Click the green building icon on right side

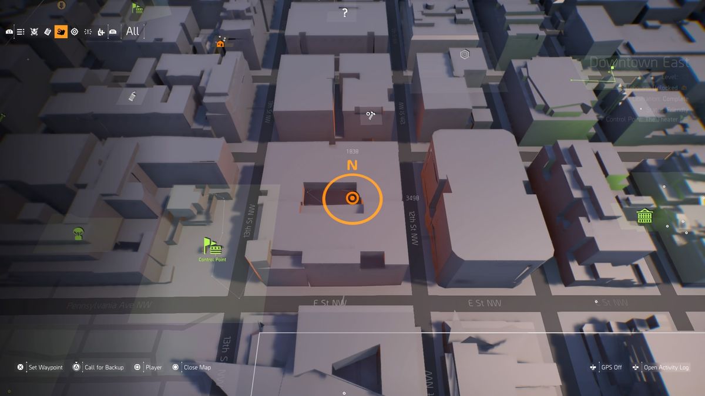click(644, 216)
